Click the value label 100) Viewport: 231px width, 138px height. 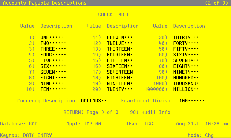(x=162, y=78)
